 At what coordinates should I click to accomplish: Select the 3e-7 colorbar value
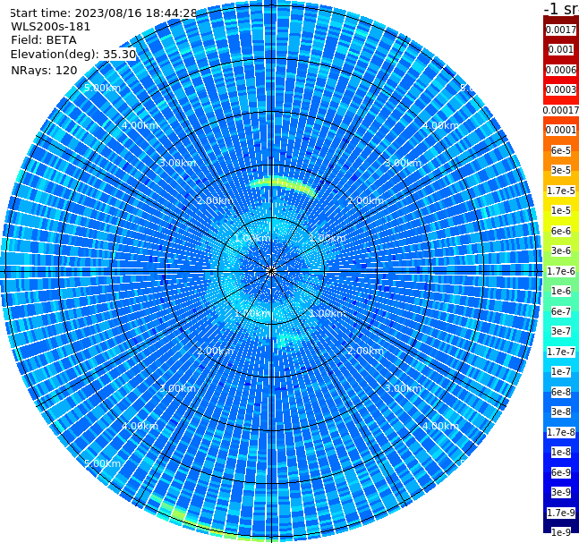[x=561, y=331]
